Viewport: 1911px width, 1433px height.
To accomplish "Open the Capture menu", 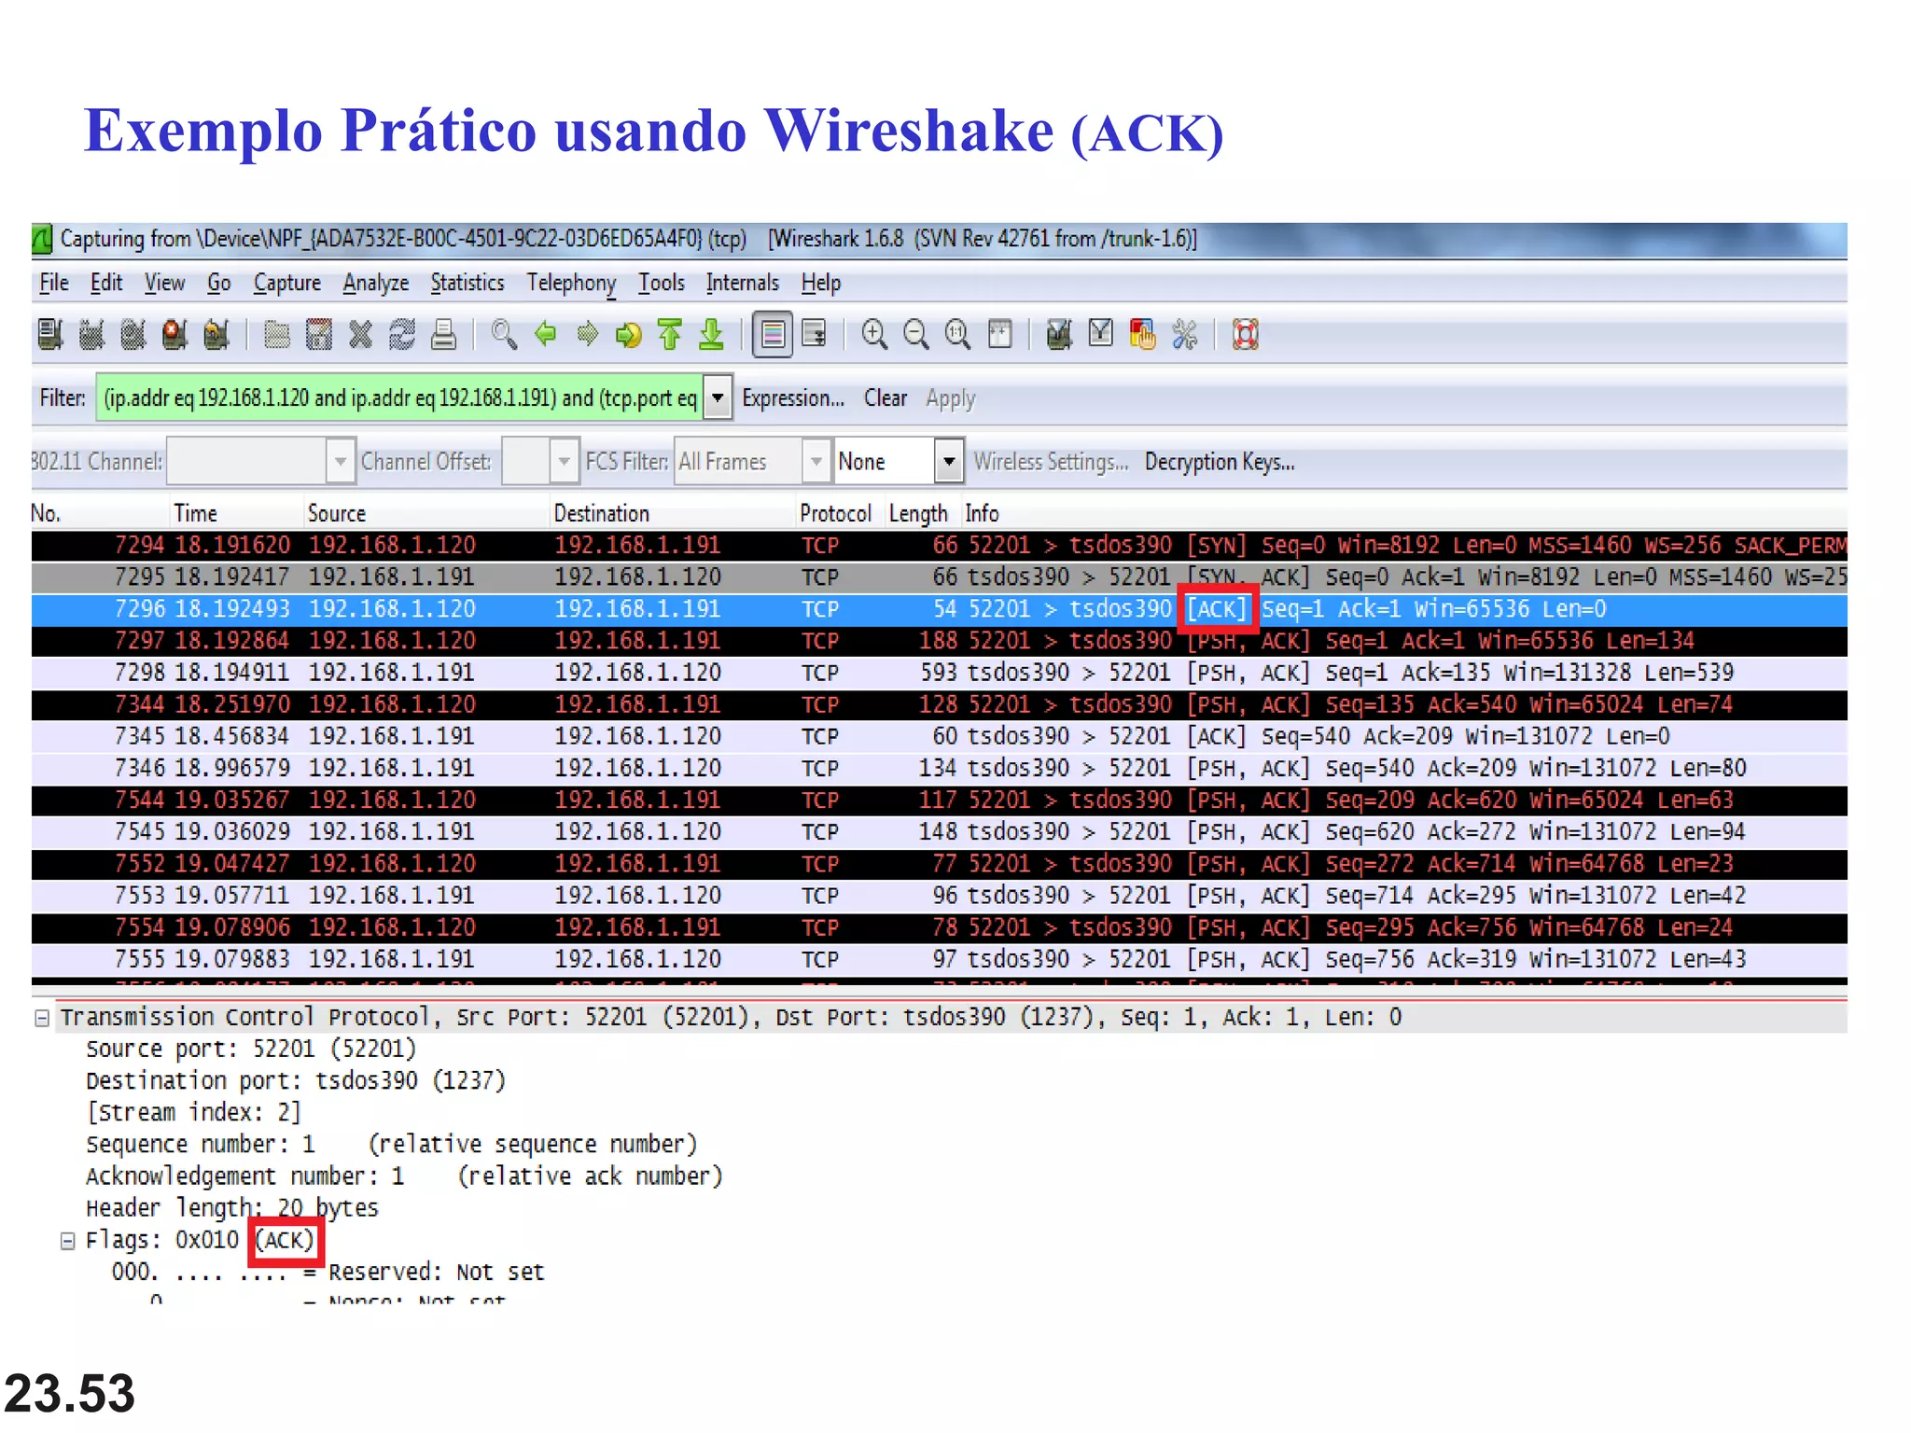I will 287,283.
